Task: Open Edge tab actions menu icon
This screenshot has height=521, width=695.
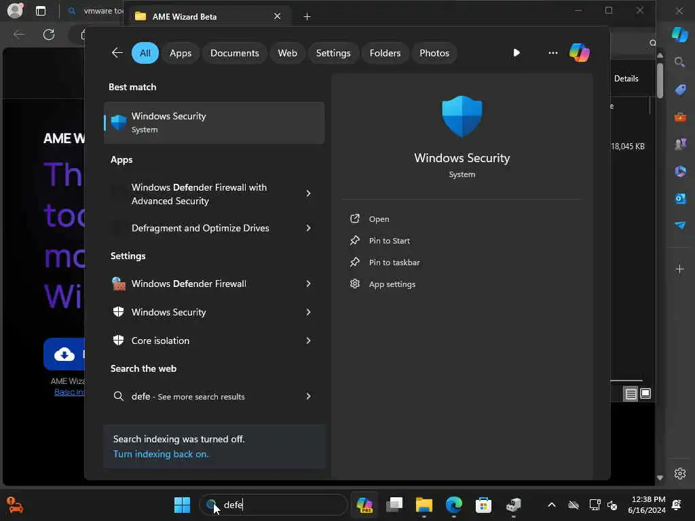Action: [x=41, y=11]
